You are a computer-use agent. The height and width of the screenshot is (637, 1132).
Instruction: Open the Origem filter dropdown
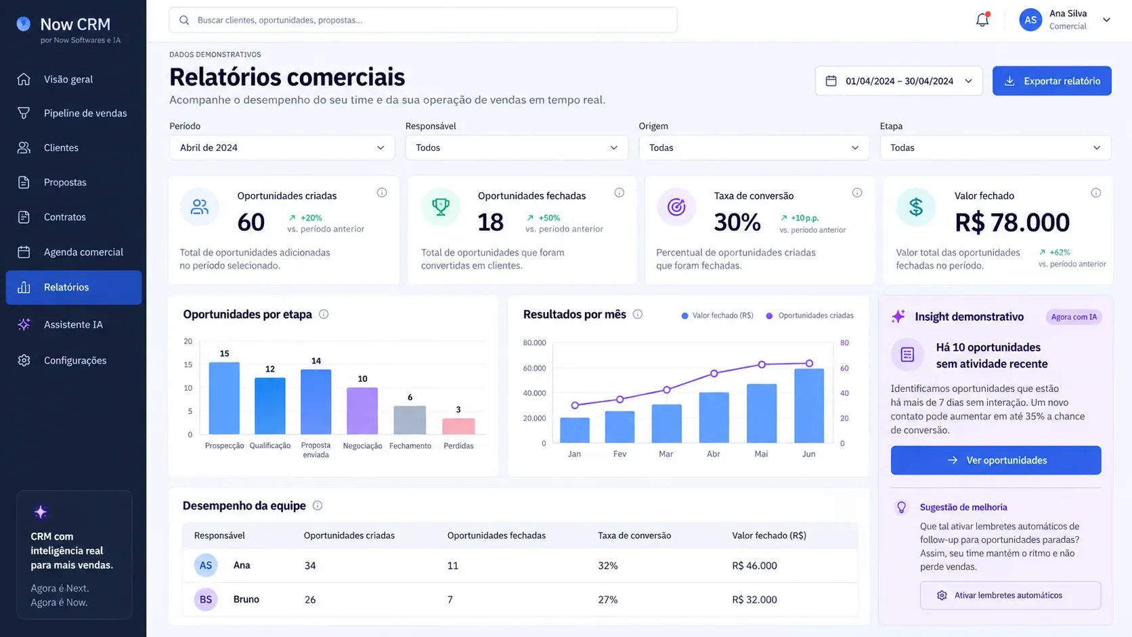(x=754, y=148)
